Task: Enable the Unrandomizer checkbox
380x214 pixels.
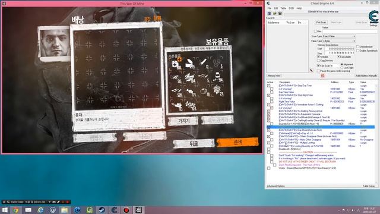Action: tap(357, 46)
